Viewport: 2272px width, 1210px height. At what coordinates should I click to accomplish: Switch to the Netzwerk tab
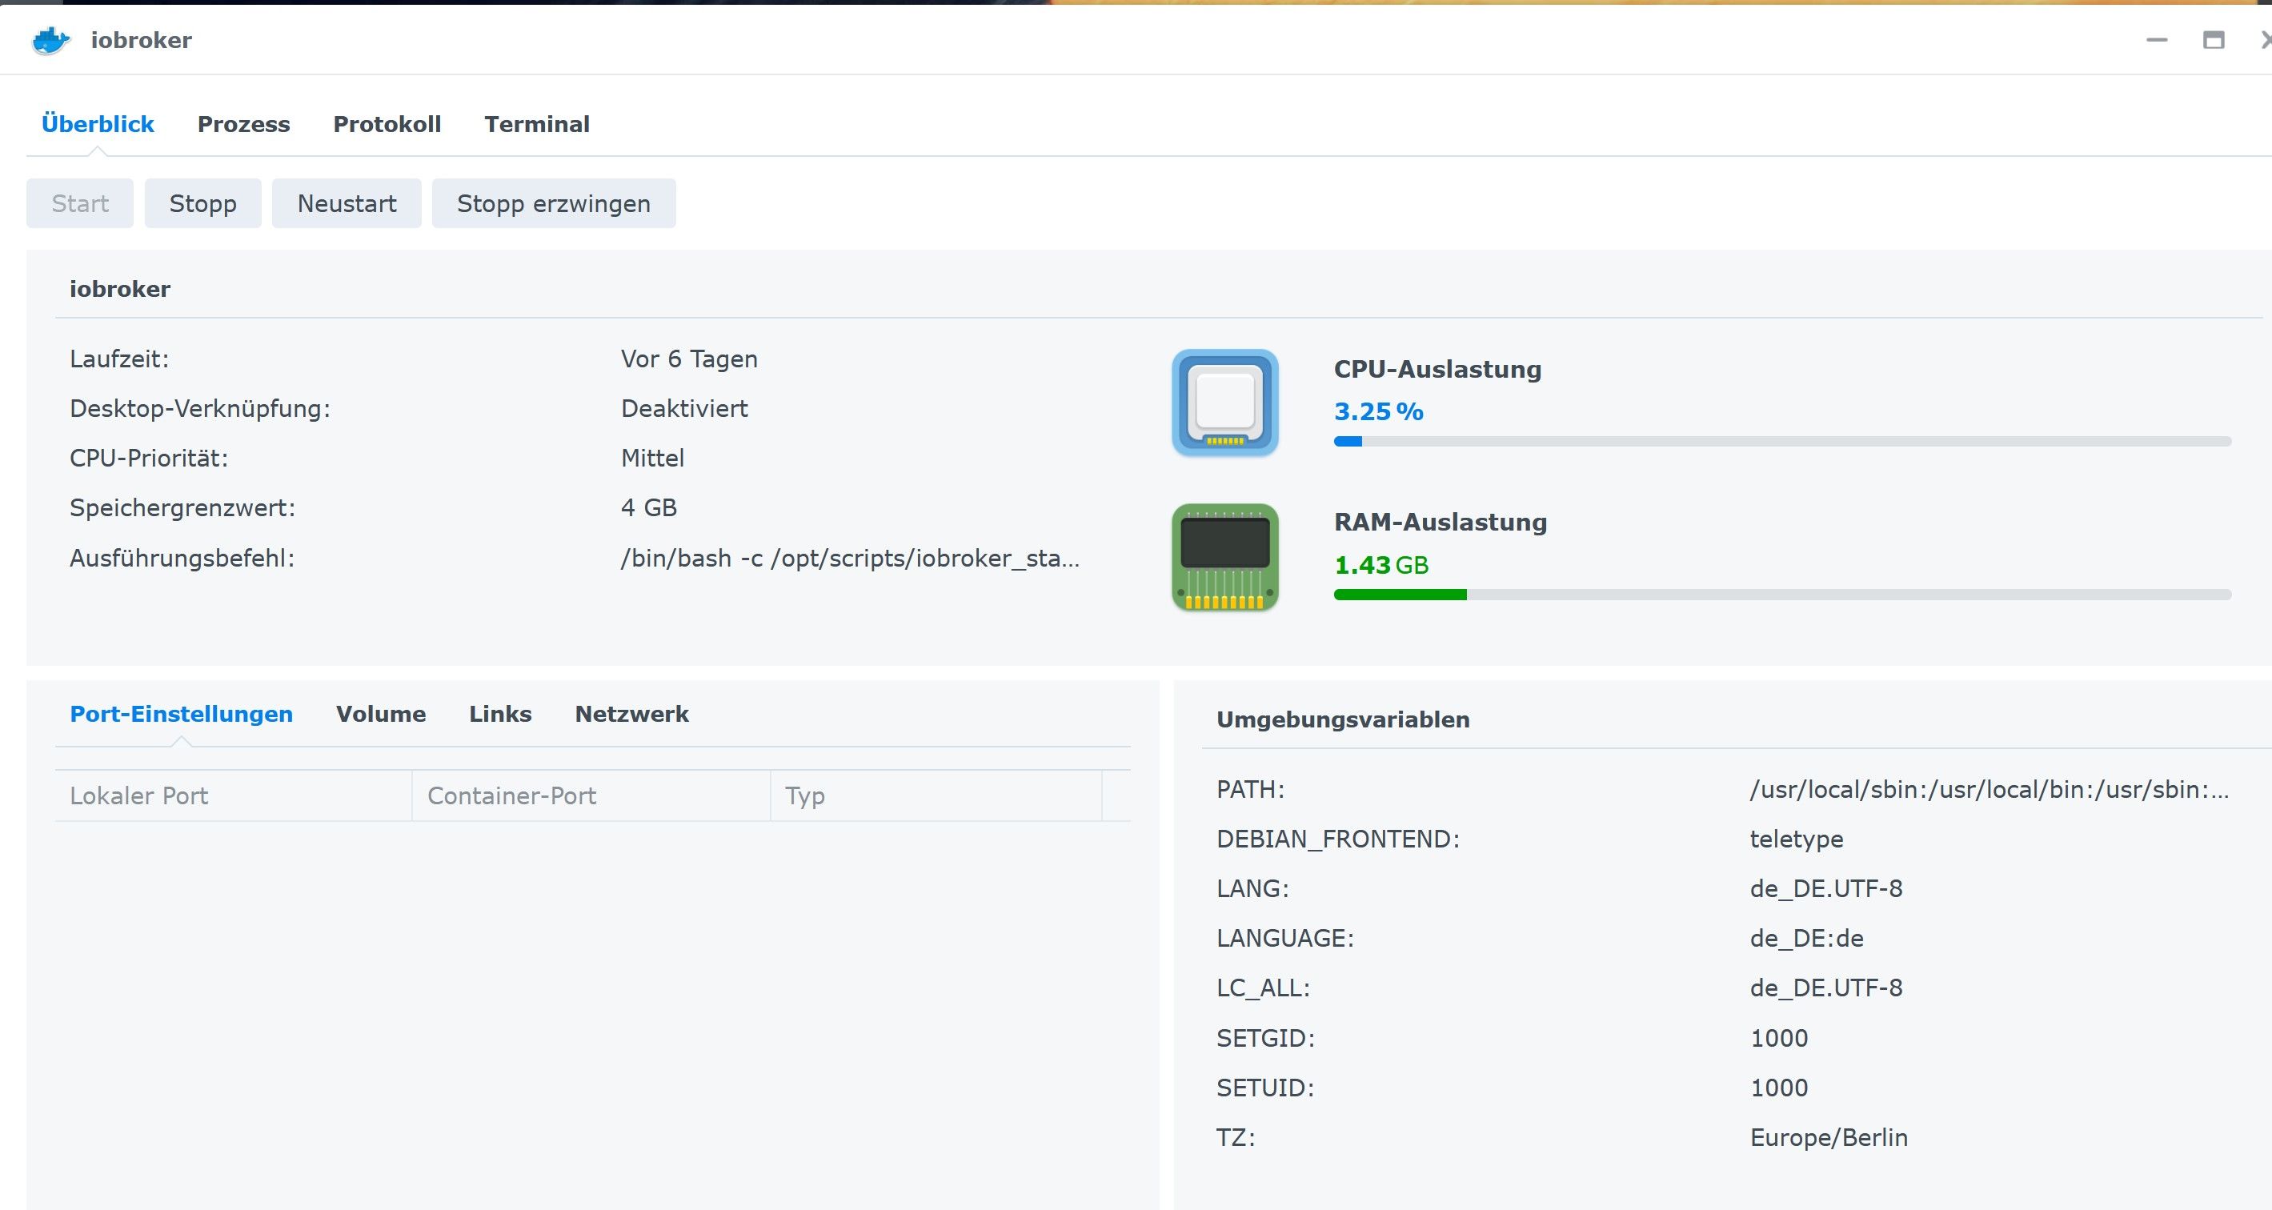point(631,715)
